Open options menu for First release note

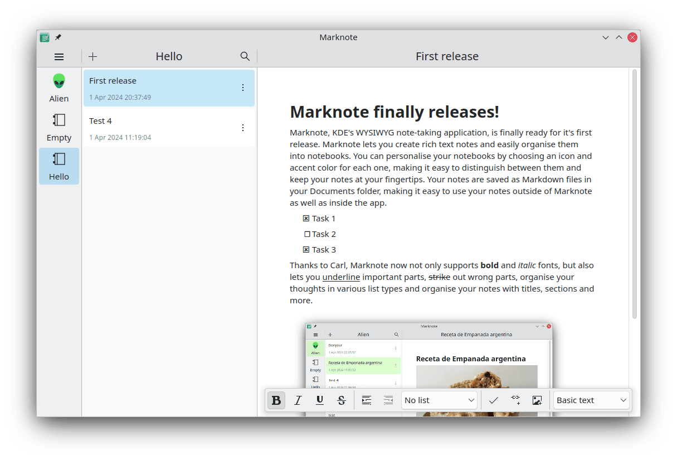click(x=242, y=88)
